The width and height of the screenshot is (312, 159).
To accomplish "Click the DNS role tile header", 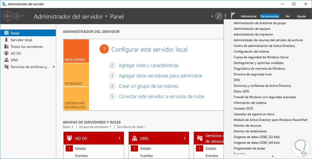I will pos(159,138).
